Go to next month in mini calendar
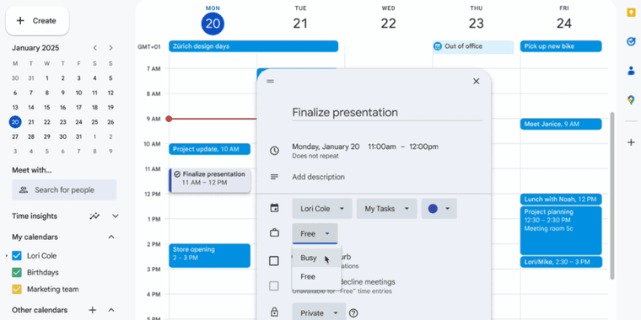Viewport: 641px width, 320px height. pyautogui.click(x=110, y=48)
